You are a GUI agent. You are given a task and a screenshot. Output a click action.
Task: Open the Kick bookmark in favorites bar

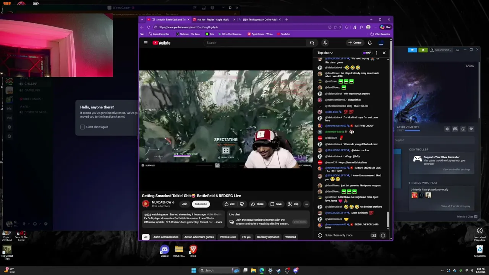tap(210, 34)
